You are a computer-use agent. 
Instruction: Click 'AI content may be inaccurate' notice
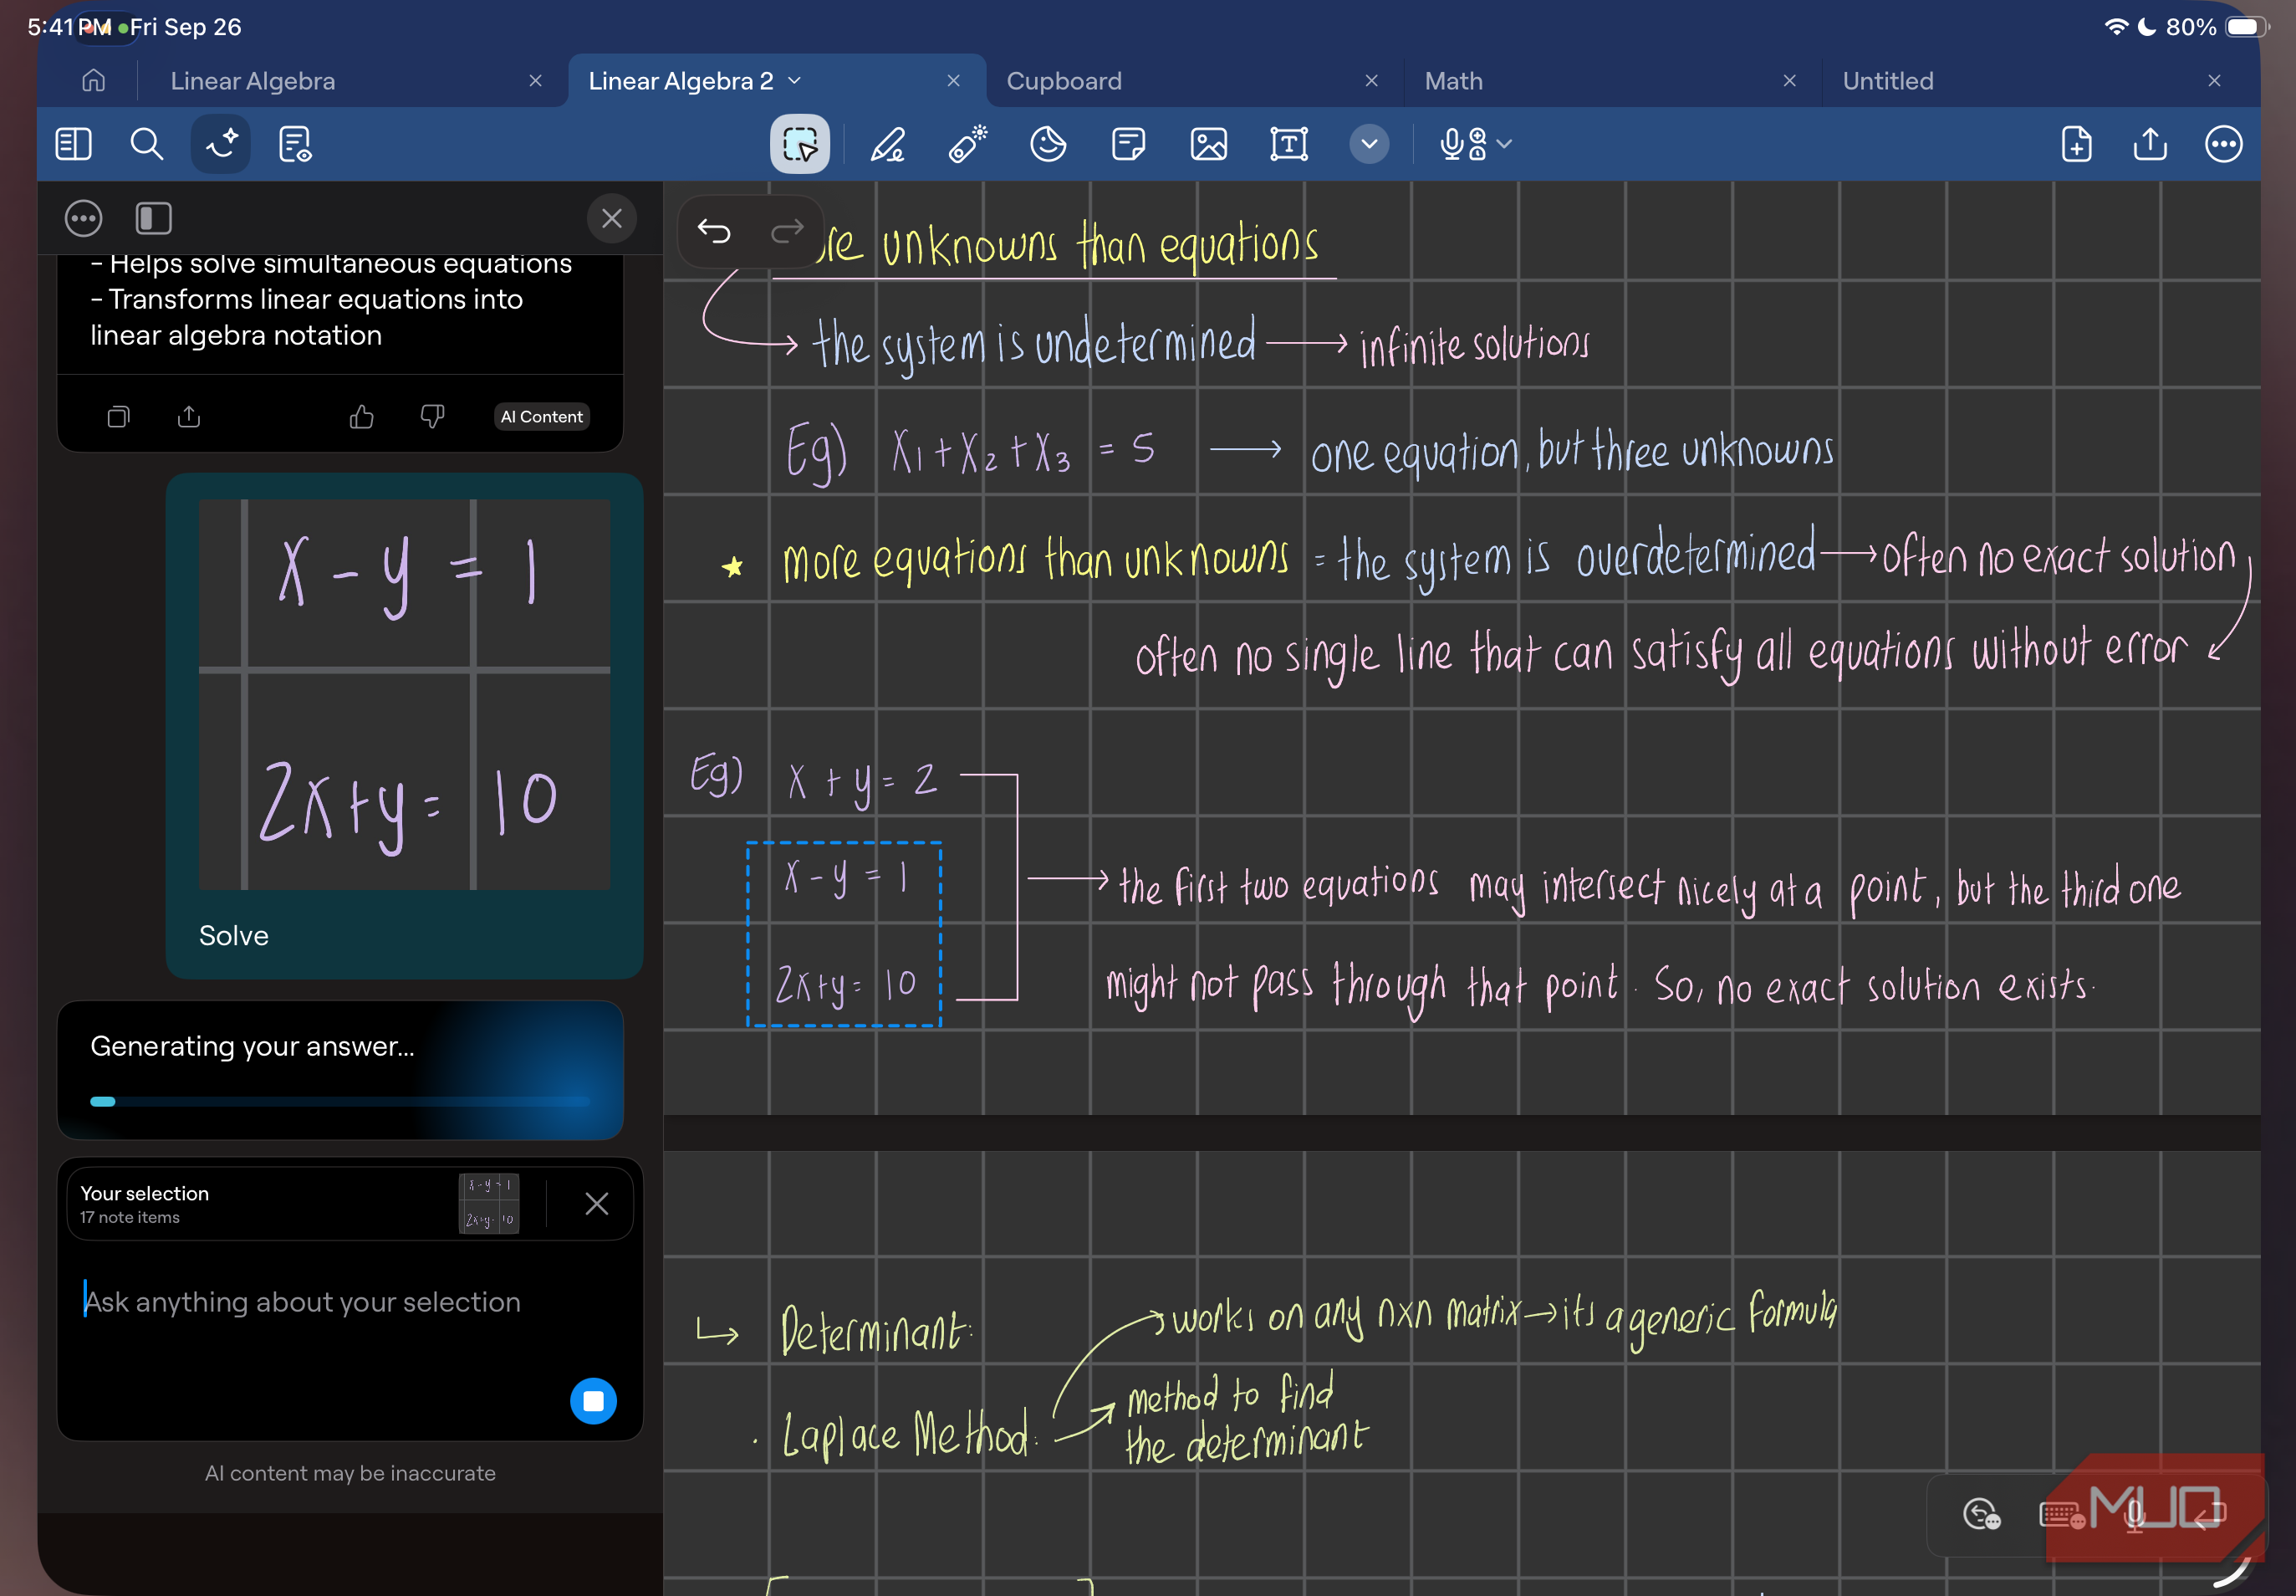[x=350, y=1473]
